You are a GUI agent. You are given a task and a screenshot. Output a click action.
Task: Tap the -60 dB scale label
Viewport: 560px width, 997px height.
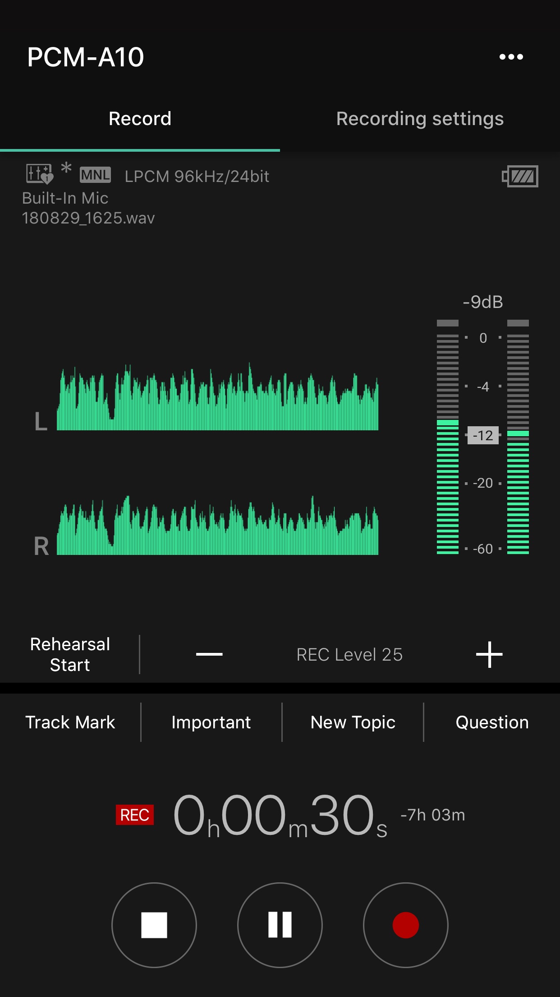483,549
